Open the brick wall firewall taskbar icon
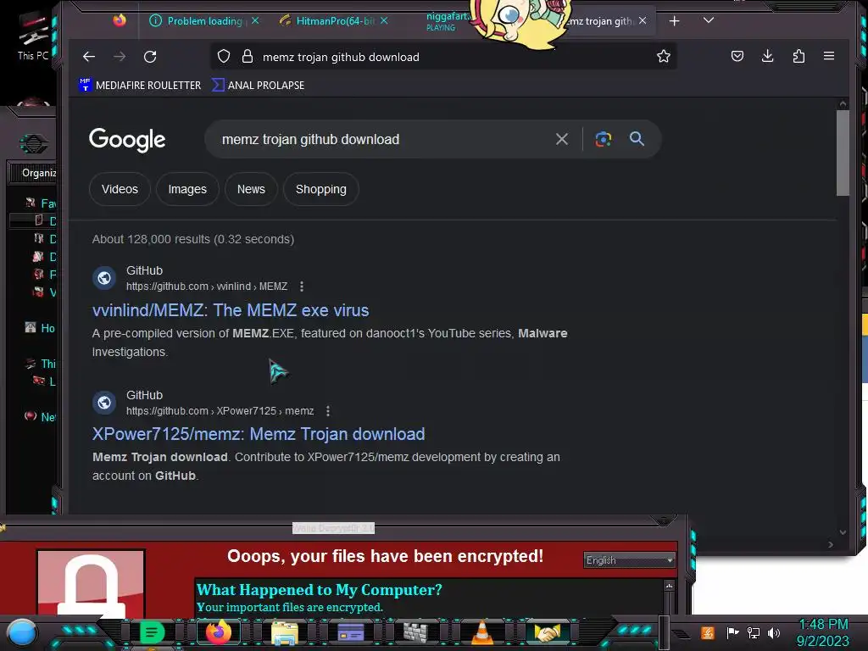The height and width of the screenshot is (651, 868). pos(415,632)
